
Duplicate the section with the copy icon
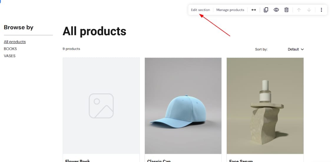266,10
